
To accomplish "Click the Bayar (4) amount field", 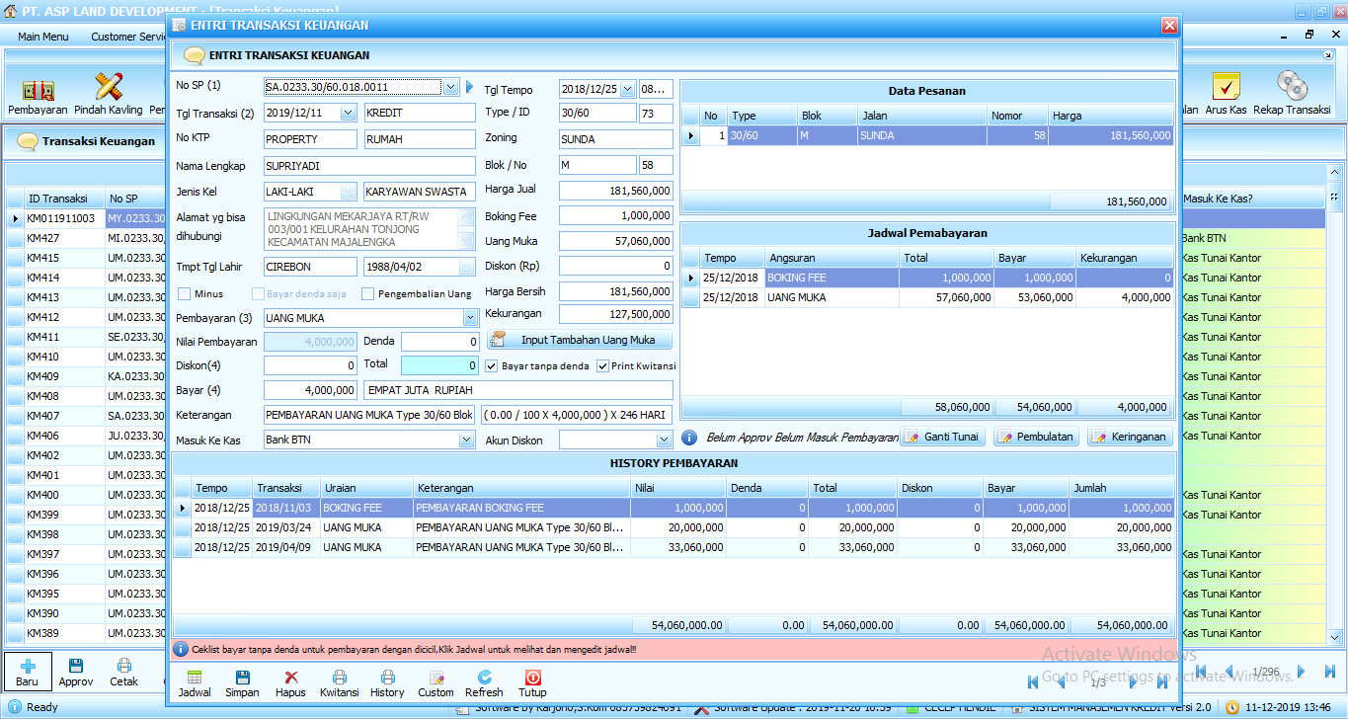I will click(310, 390).
